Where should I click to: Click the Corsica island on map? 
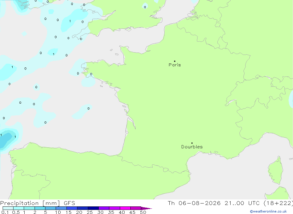[x=276, y=170]
